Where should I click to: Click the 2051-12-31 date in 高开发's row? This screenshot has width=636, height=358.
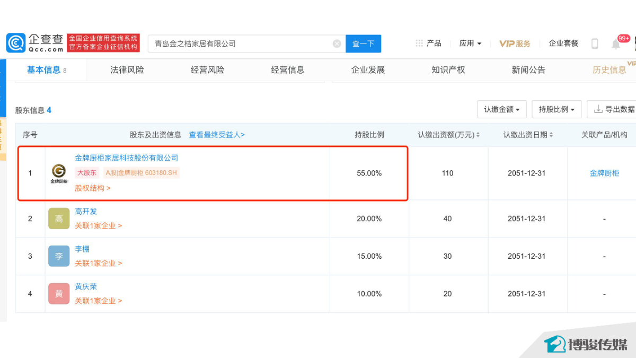coord(527,219)
